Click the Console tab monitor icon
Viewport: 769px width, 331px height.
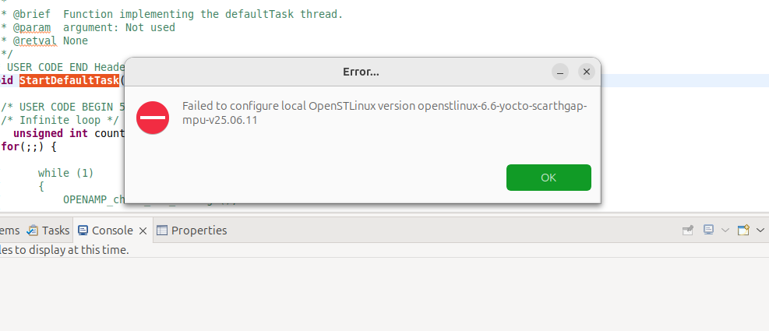coord(83,231)
